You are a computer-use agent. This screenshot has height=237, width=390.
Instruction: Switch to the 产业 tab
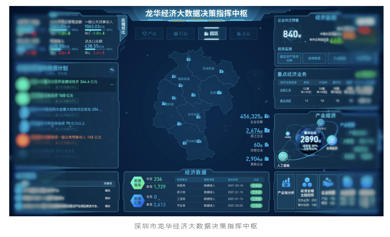[x=150, y=34]
